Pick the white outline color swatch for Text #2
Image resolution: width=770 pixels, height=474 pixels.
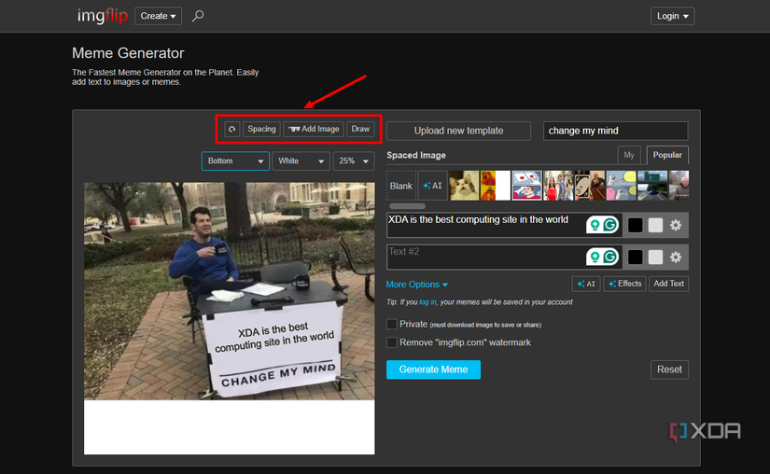655,258
